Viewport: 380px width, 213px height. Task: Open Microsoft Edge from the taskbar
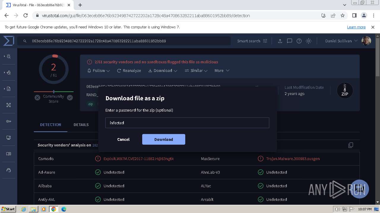tap(64, 209)
